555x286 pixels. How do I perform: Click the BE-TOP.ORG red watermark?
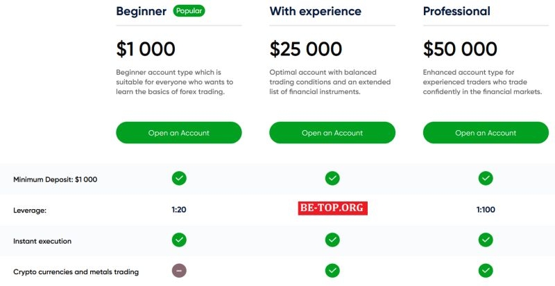pos(332,208)
